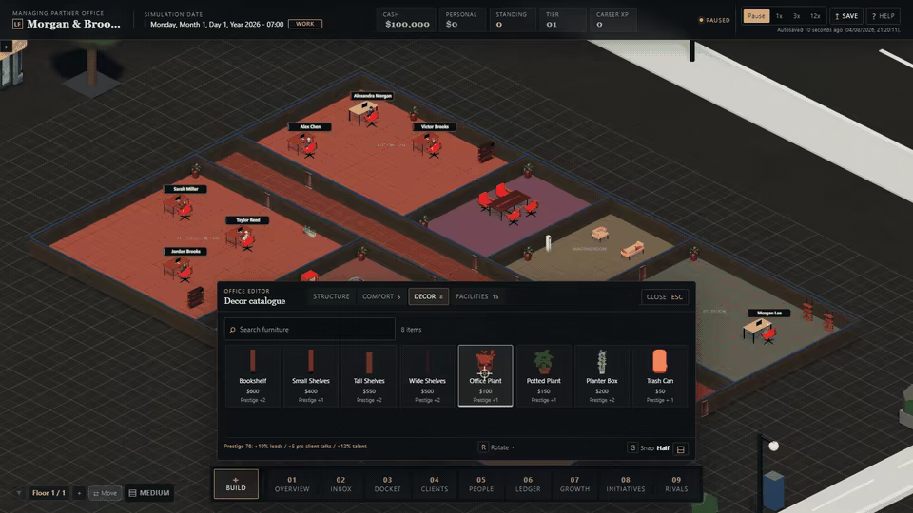Select employee label Sarah Miller

pyautogui.click(x=185, y=189)
